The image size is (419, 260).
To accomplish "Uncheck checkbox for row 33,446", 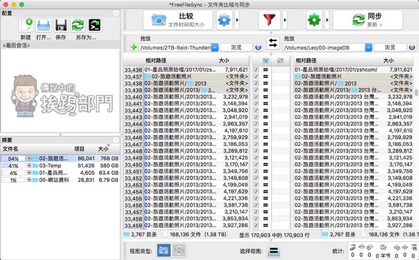I will point(256,137).
